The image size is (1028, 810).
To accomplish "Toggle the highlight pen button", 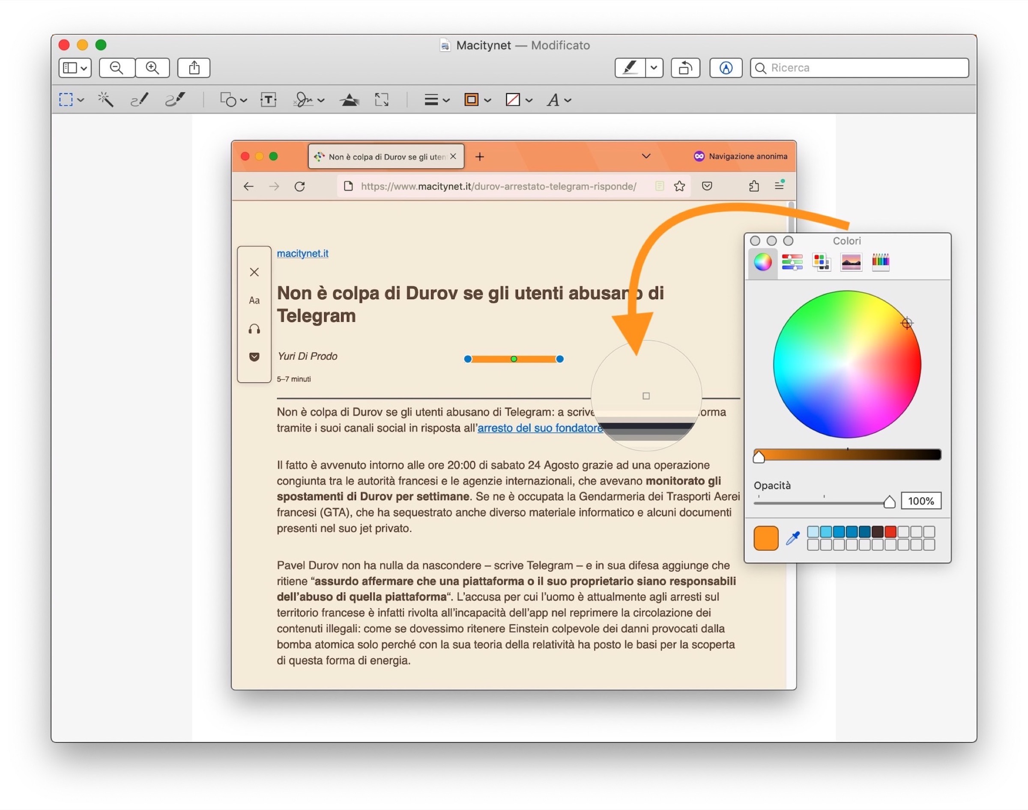I will [x=630, y=68].
